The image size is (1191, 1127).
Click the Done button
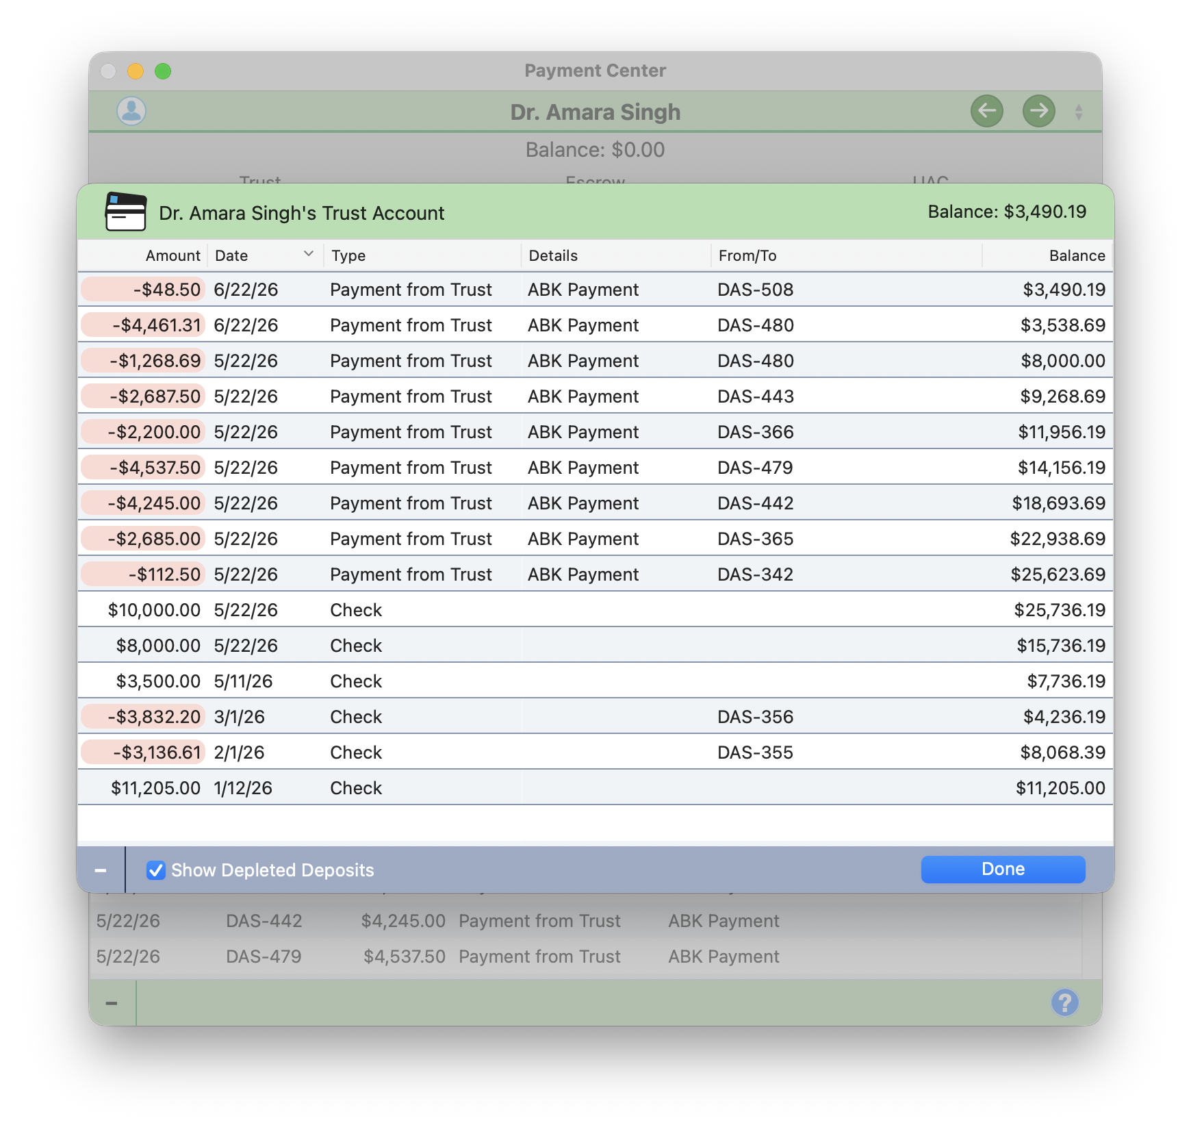coord(1003,869)
